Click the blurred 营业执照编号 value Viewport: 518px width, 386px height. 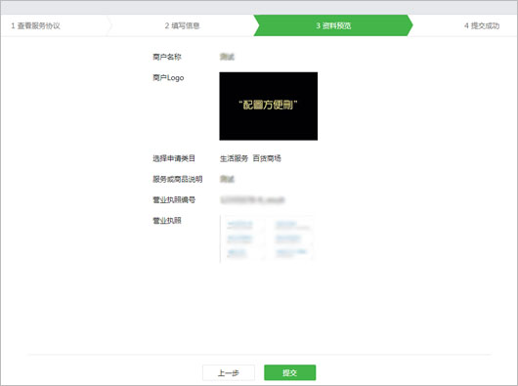(252, 199)
